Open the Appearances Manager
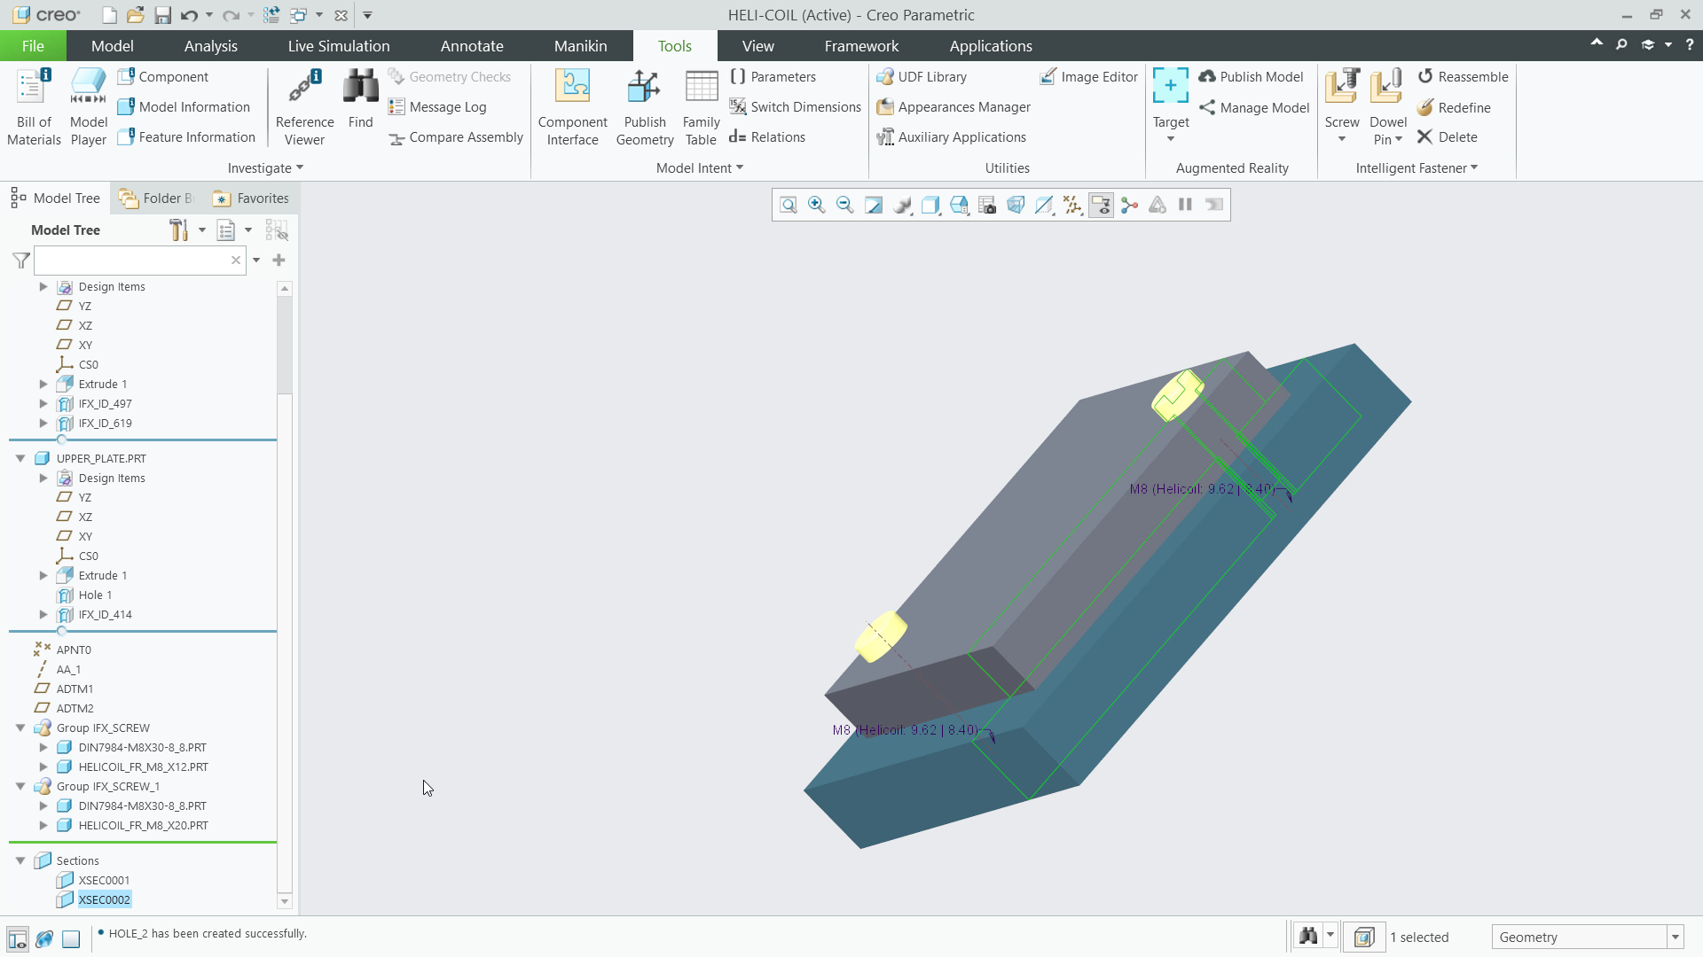Image resolution: width=1703 pixels, height=957 pixels. tap(954, 107)
